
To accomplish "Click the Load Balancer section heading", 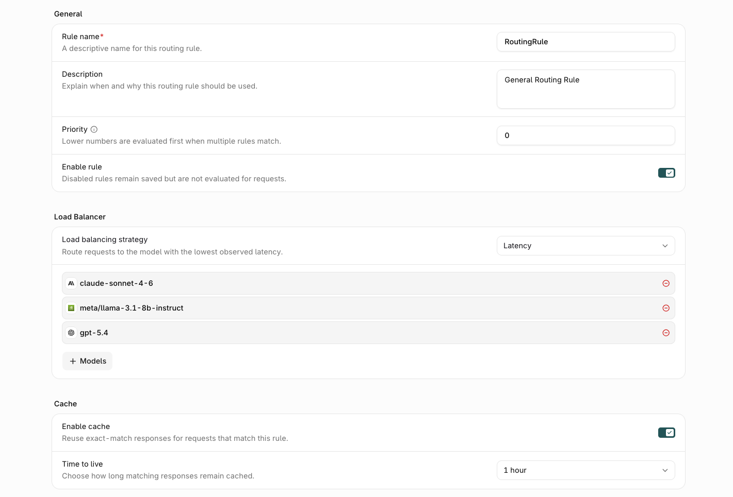I will point(80,217).
